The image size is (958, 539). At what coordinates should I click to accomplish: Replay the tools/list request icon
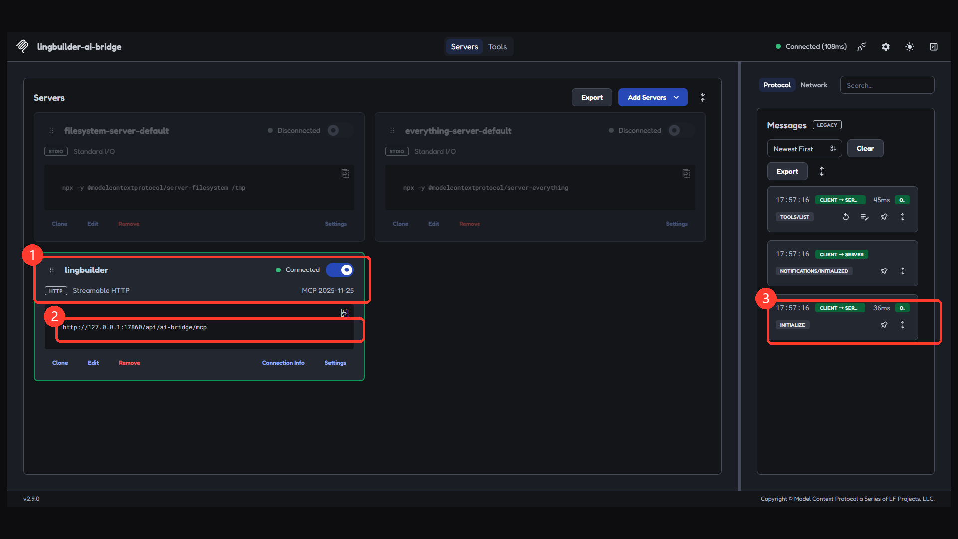846,217
